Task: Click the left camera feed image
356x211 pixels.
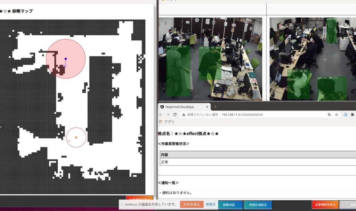Action: [x=210, y=59]
